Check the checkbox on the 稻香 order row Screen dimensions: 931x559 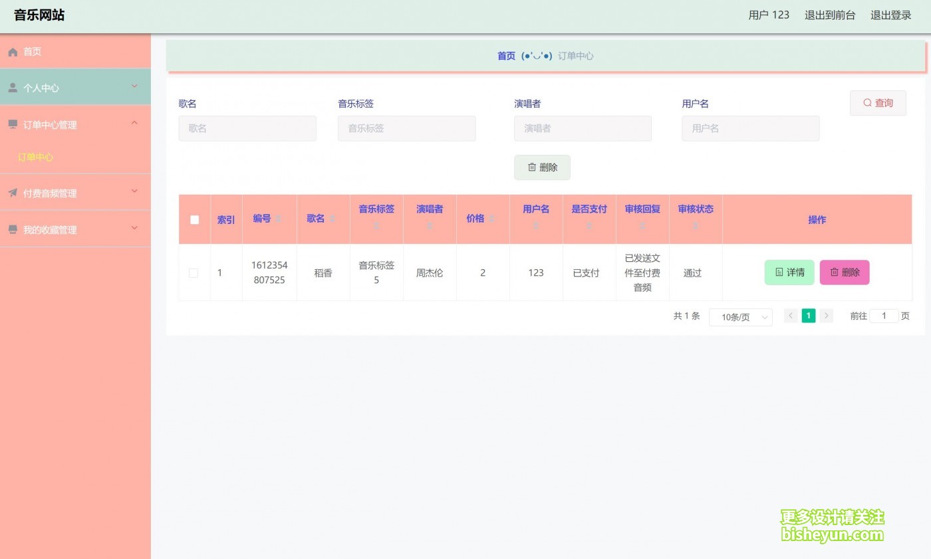click(194, 272)
